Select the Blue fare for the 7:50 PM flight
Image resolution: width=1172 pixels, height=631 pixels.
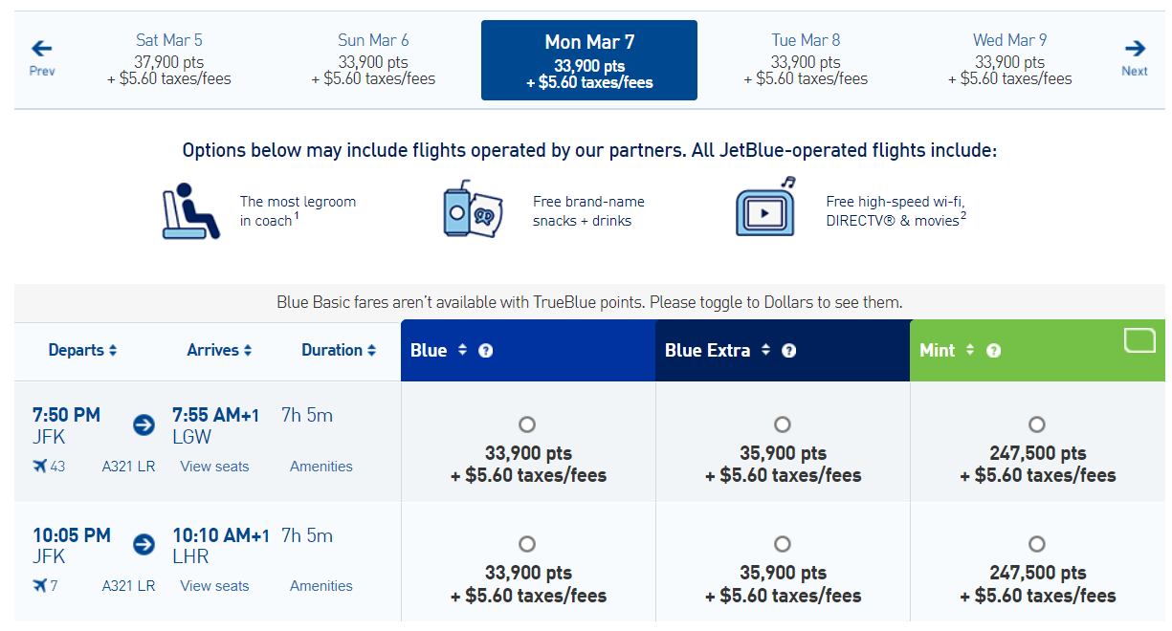click(x=527, y=424)
